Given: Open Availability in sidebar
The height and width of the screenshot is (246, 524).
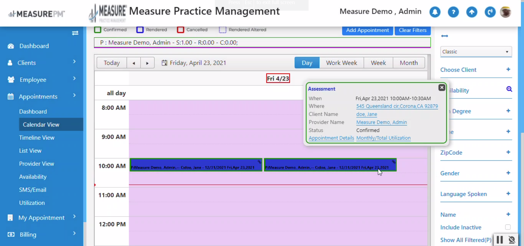Looking at the screenshot, I should 33,177.
